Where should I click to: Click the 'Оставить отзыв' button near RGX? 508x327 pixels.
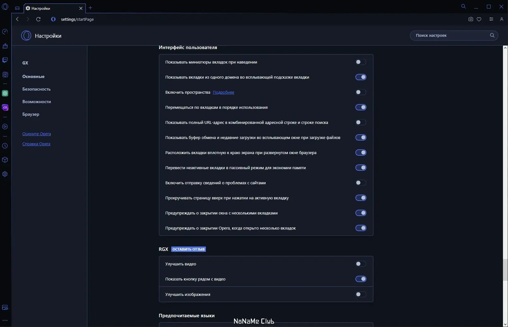point(189,249)
